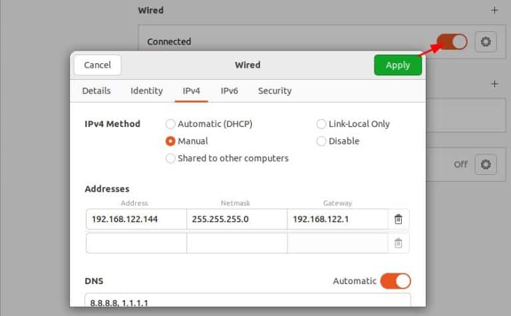Select the Disable IPv4 option
Viewport: 511px width, 316px height.
321,141
